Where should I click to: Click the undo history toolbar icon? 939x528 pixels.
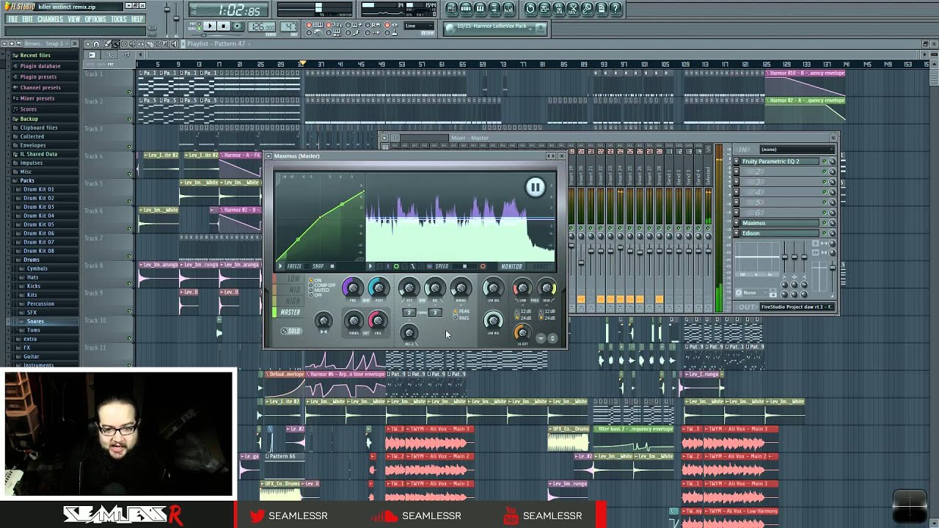(x=530, y=9)
